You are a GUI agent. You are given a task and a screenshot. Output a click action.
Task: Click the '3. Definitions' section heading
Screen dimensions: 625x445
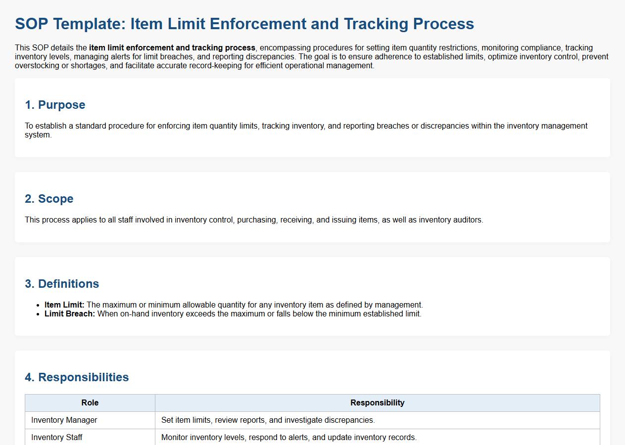[x=62, y=284]
